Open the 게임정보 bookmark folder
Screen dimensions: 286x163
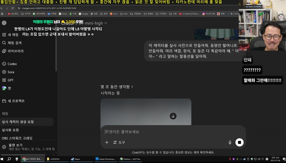(x=136, y=14)
